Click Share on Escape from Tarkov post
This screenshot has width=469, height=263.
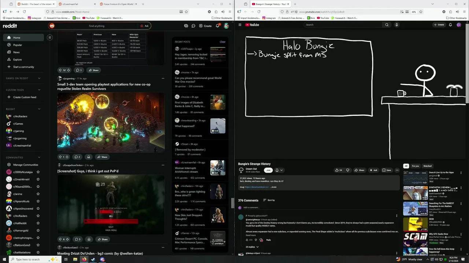pyautogui.click(x=102, y=240)
